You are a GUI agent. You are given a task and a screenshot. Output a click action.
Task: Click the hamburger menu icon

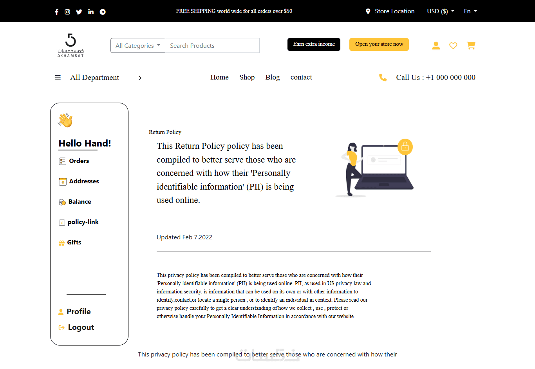pos(58,78)
